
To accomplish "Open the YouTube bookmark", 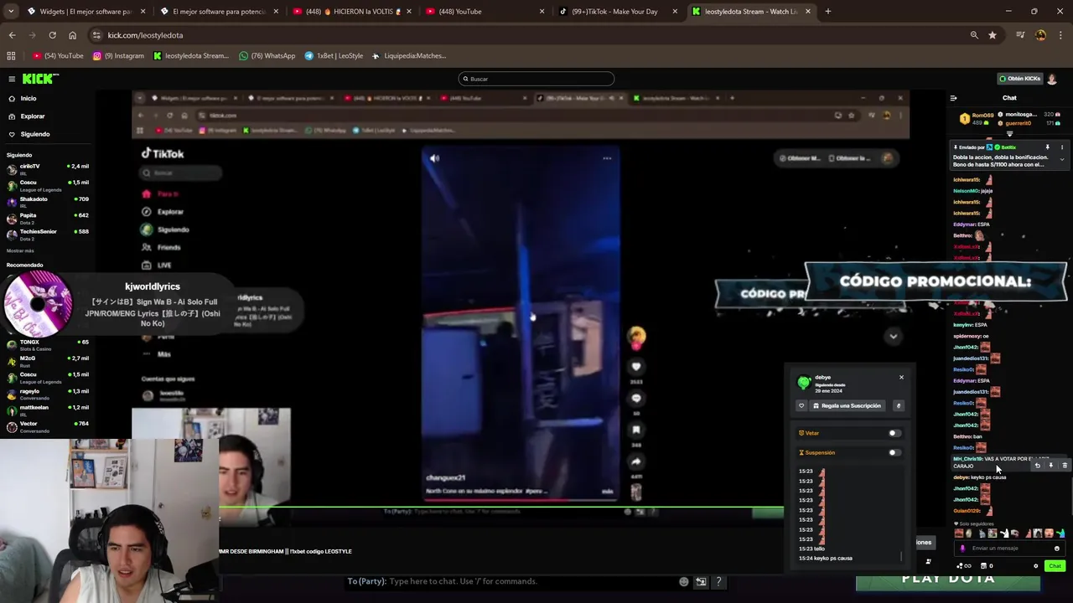I will (59, 56).
